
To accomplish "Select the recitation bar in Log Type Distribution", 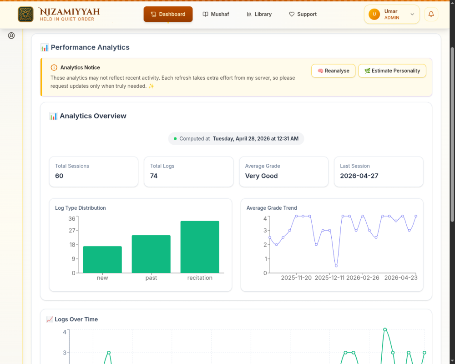I will point(200,247).
